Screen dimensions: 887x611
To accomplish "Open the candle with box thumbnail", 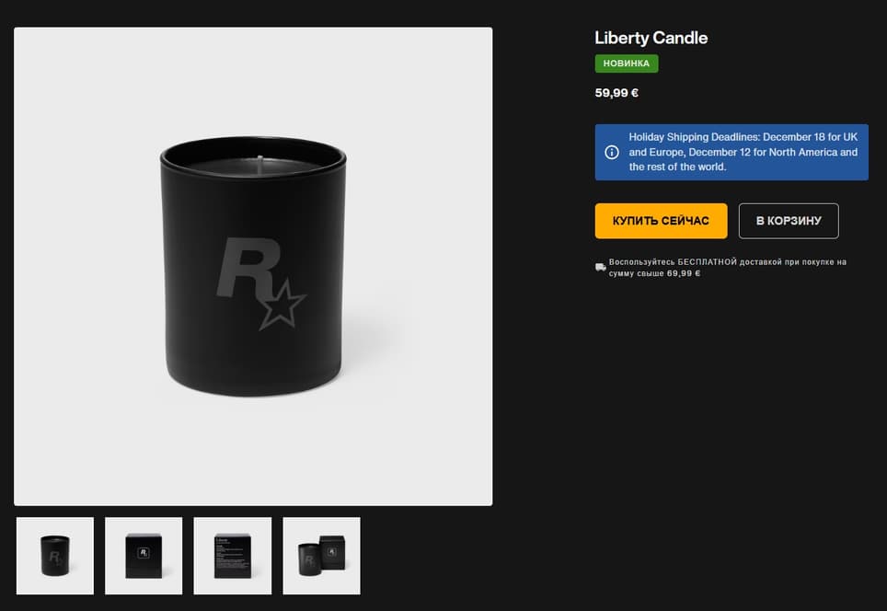I will (x=321, y=556).
